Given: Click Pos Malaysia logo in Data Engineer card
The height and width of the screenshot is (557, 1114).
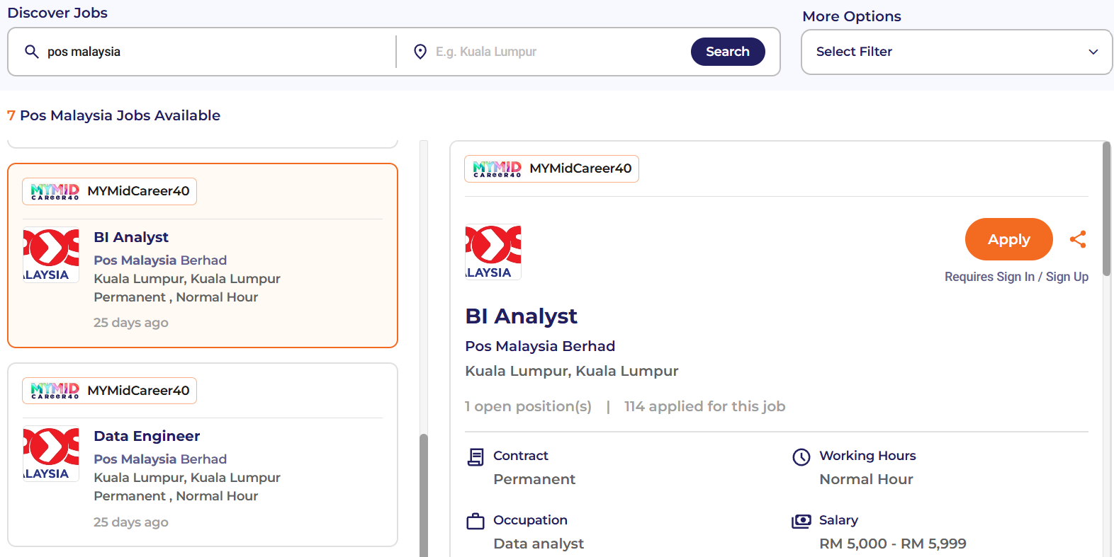Looking at the screenshot, I should tap(51, 454).
